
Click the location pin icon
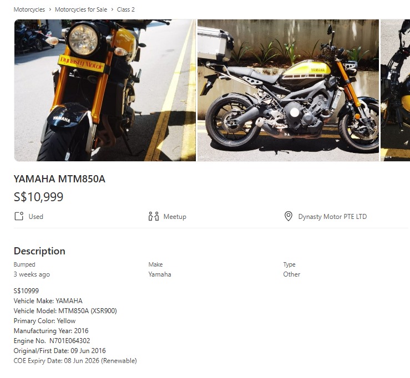point(288,216)
